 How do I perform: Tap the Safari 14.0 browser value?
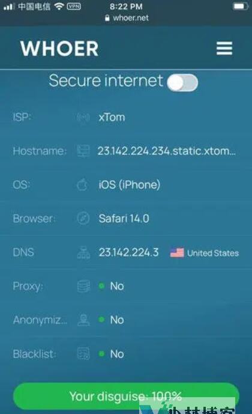coord(124,219)
